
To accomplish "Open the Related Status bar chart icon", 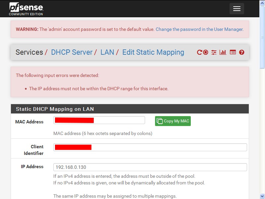I will pyautogui.click(x=223, y=52).
